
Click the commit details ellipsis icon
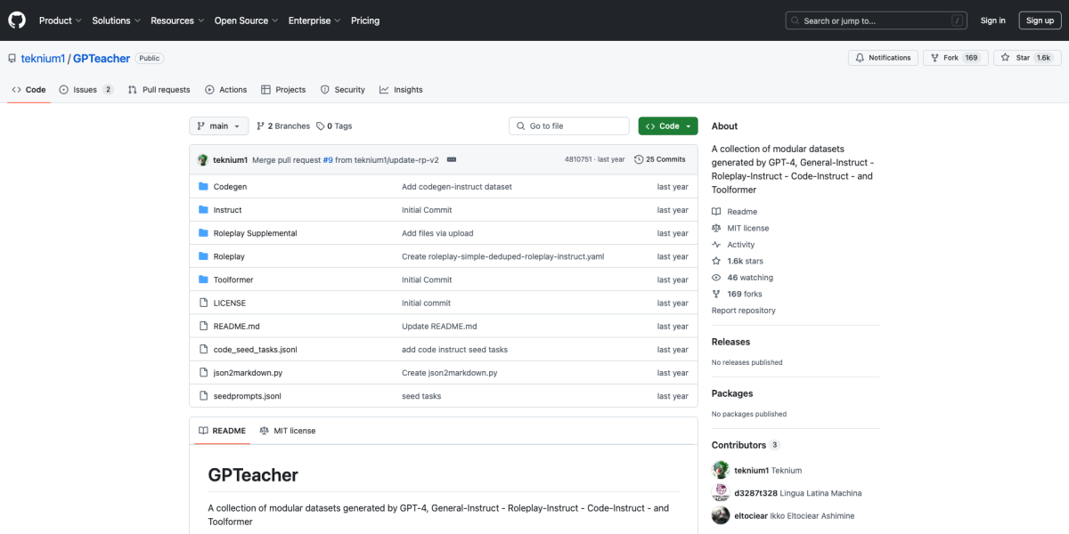click(x=452, y=159)
